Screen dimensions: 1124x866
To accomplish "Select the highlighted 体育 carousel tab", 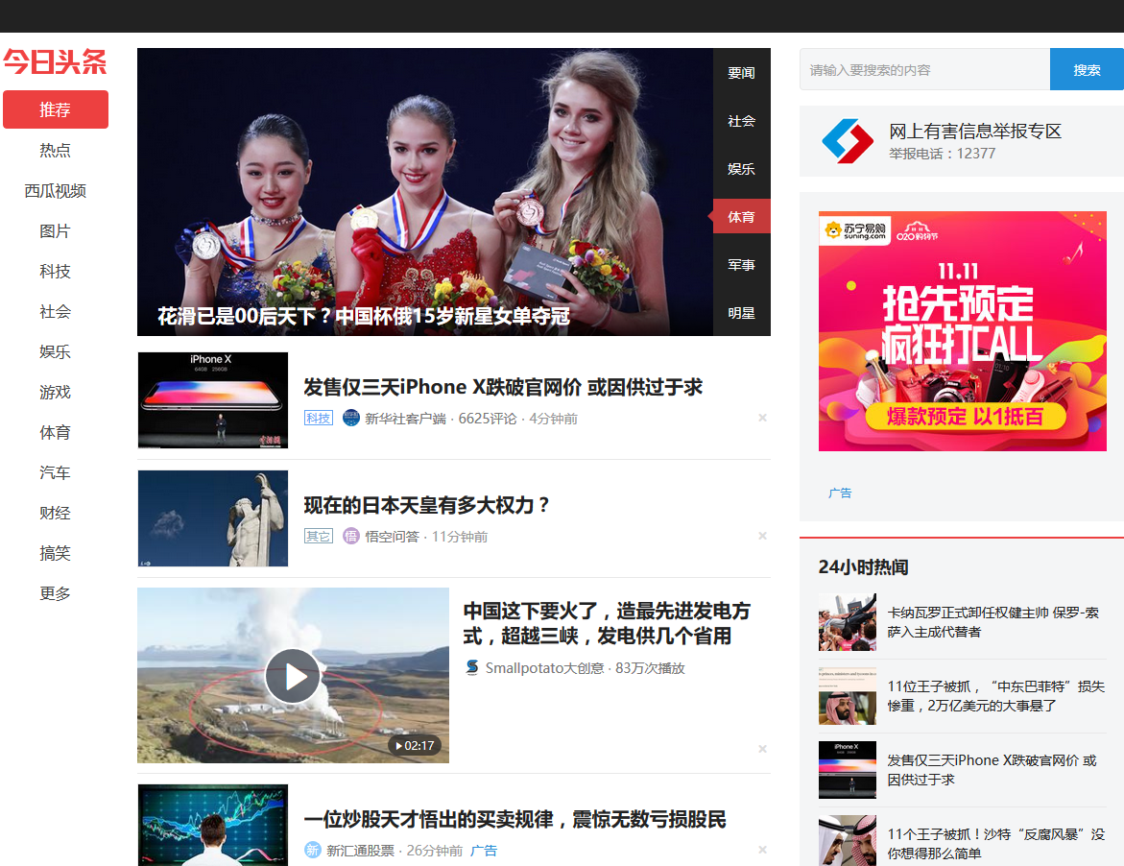I will 741,217.
